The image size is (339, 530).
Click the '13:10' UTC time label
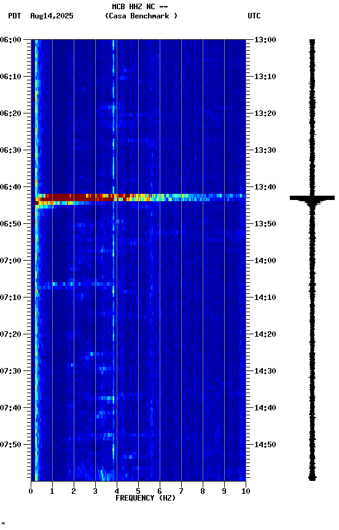265,77
